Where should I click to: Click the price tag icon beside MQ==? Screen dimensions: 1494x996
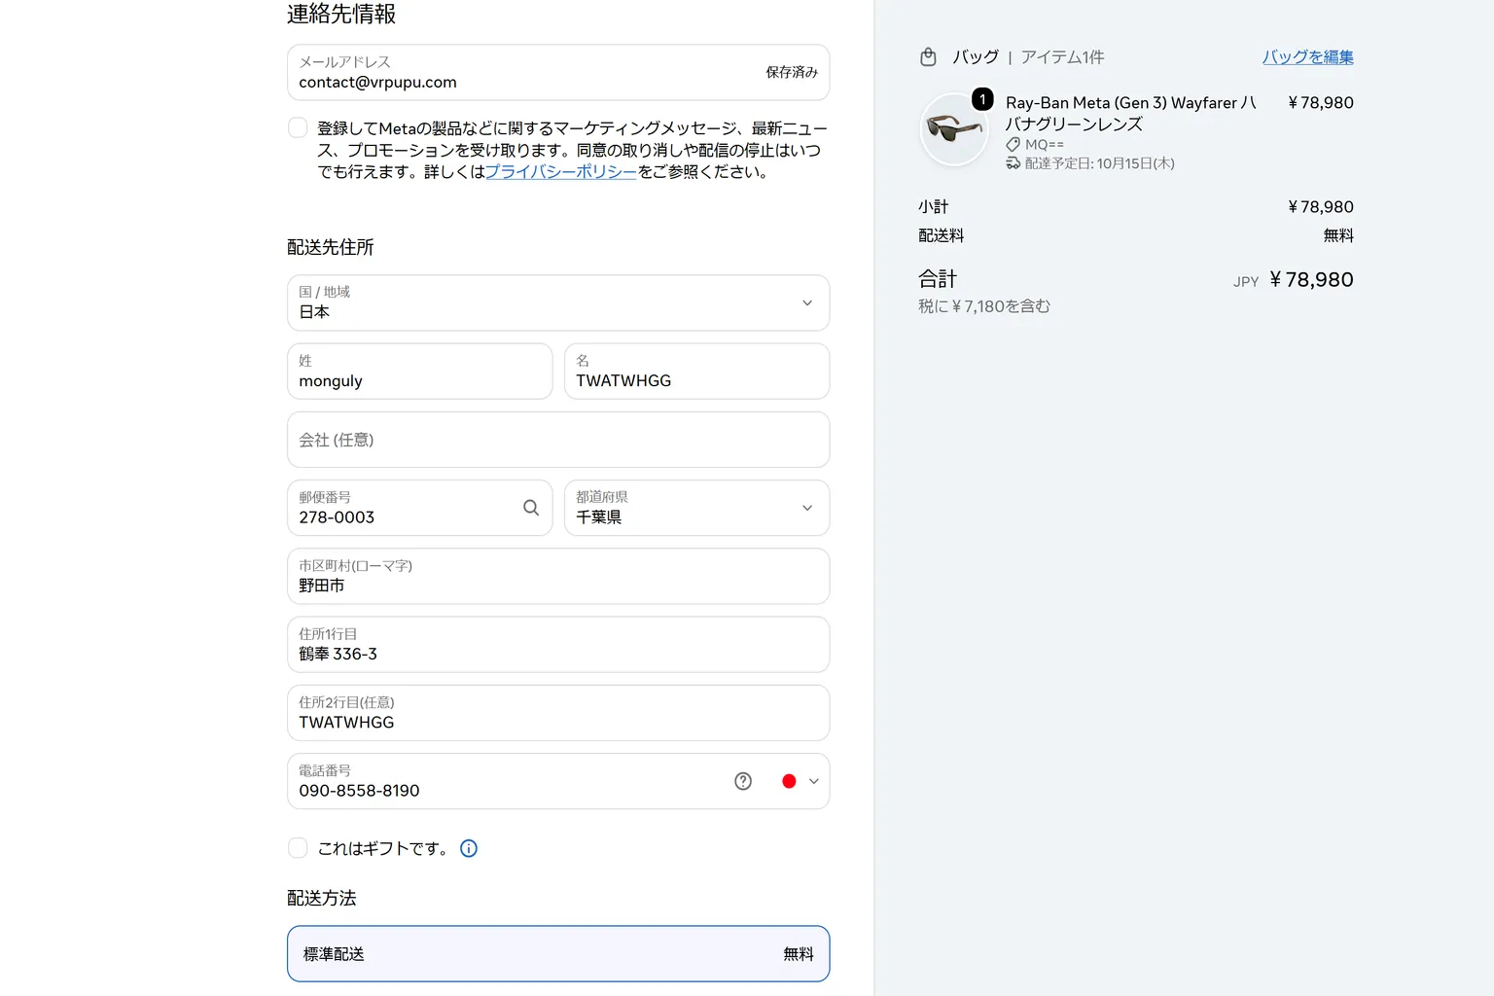pos(1013,144)
